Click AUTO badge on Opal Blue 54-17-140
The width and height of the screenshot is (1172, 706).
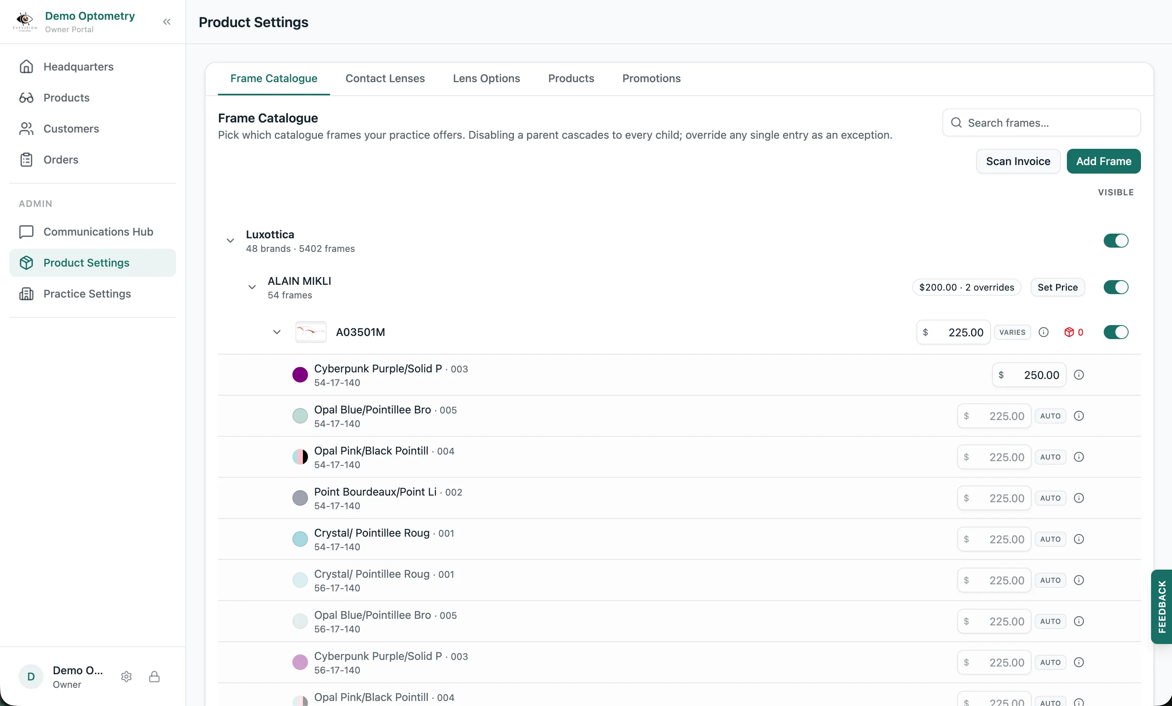1050,416
